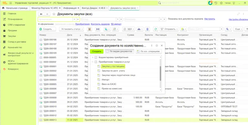Open the Приобретения link

pyautogui.click(x=83, y=24)
